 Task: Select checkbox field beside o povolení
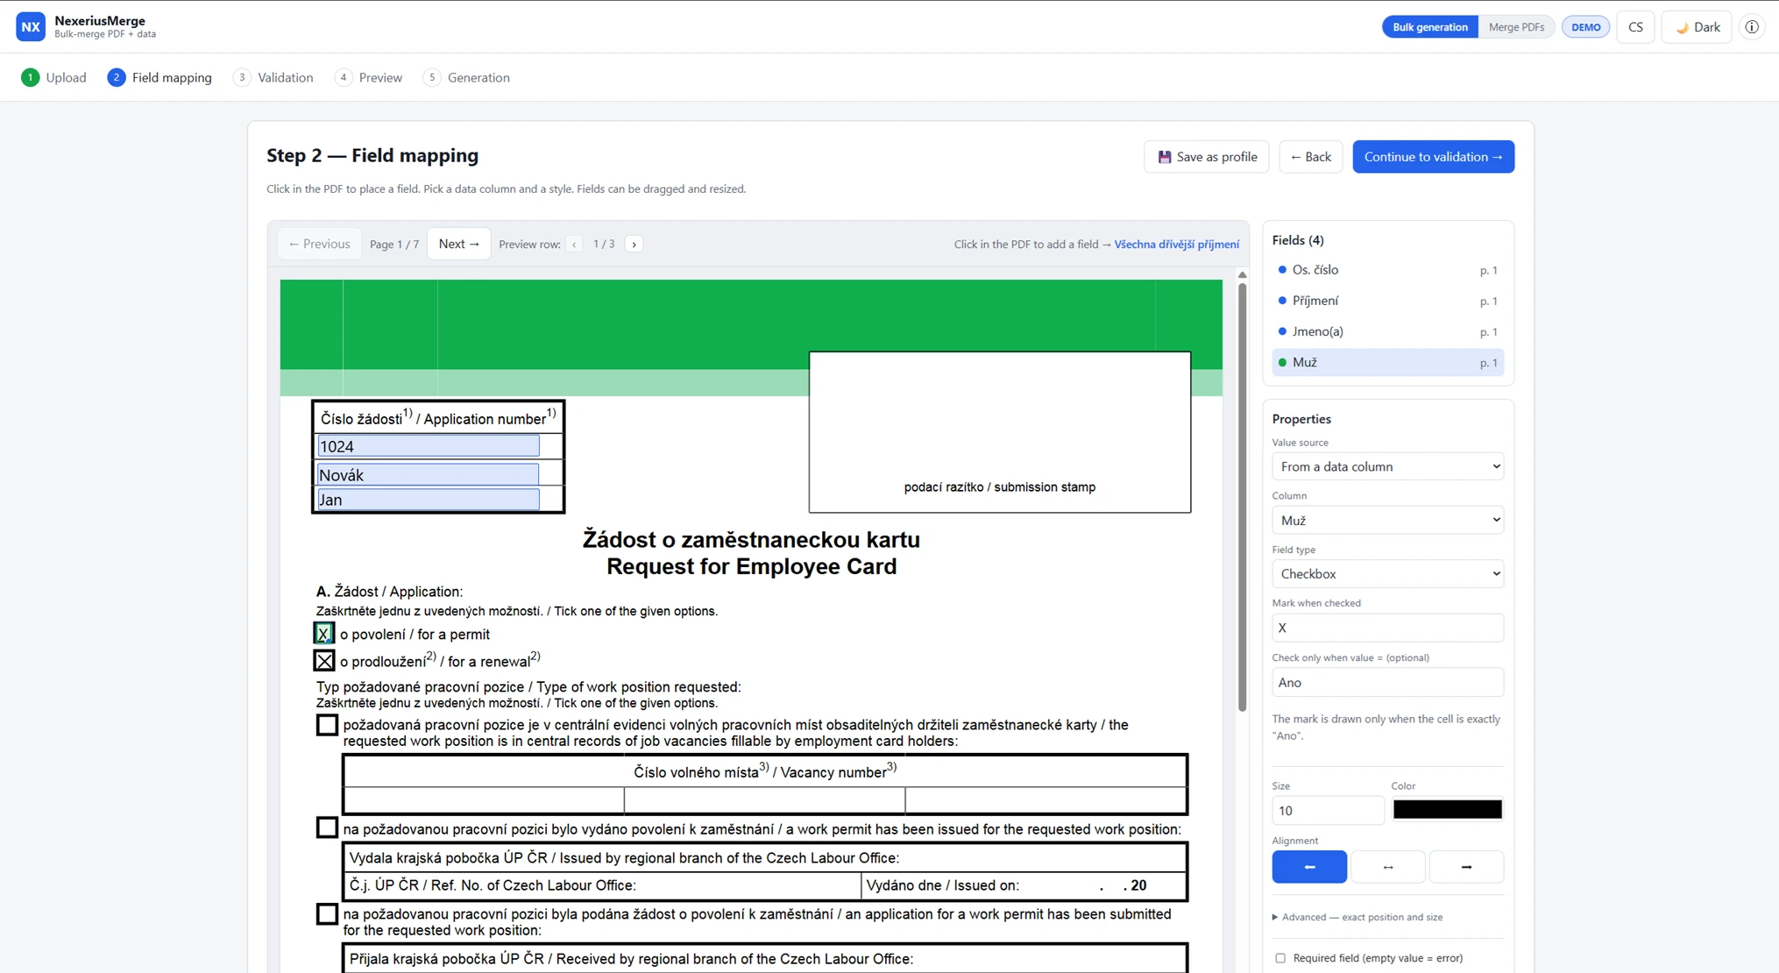pos(324,633)
